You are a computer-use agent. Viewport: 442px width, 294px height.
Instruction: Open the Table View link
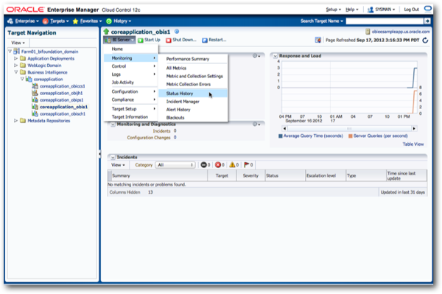pyautogui.click(x=413, y=144)
